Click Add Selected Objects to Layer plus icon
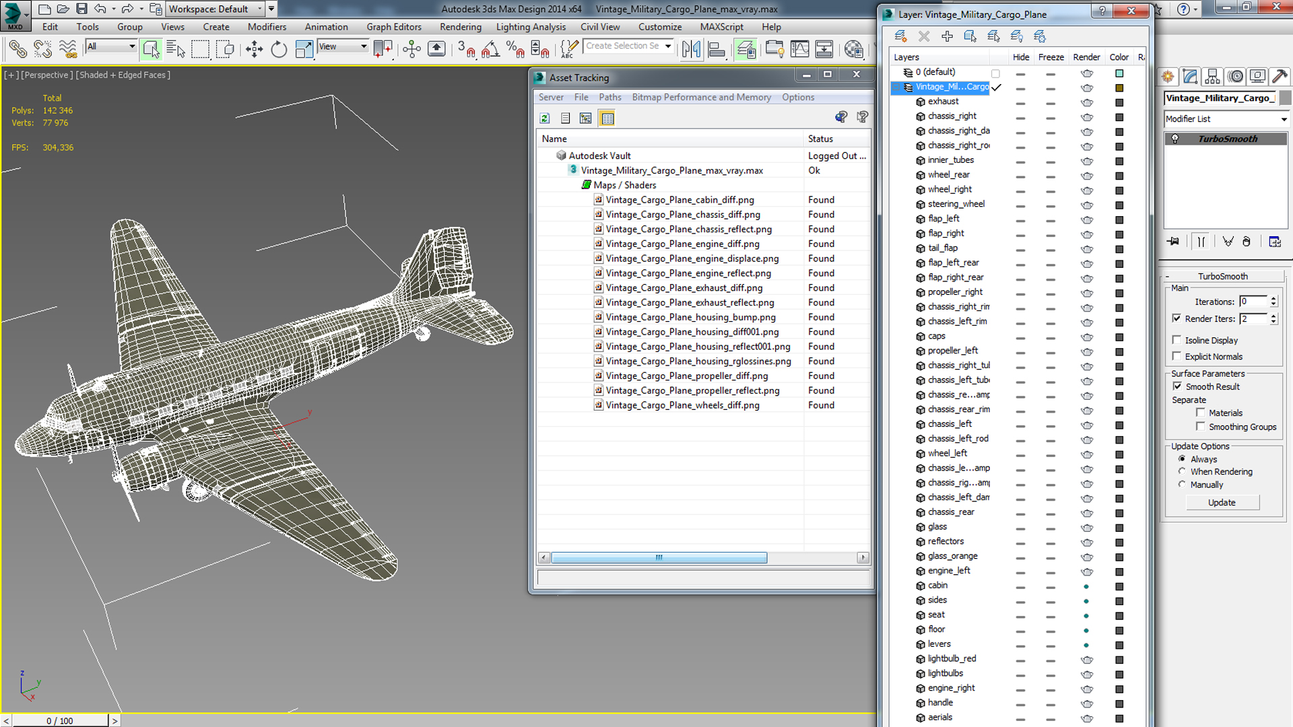 (x=947, y=36)
